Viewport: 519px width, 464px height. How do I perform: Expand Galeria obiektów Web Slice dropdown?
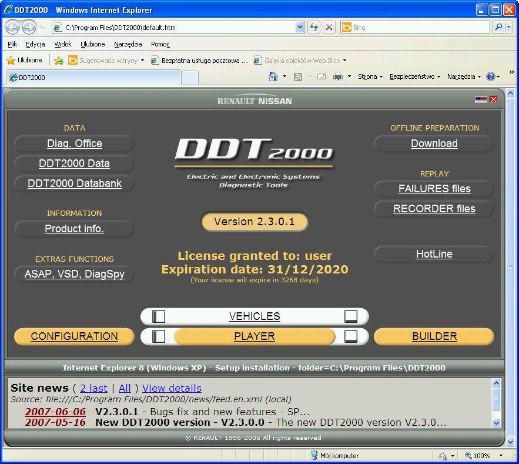tap(344, 60)
